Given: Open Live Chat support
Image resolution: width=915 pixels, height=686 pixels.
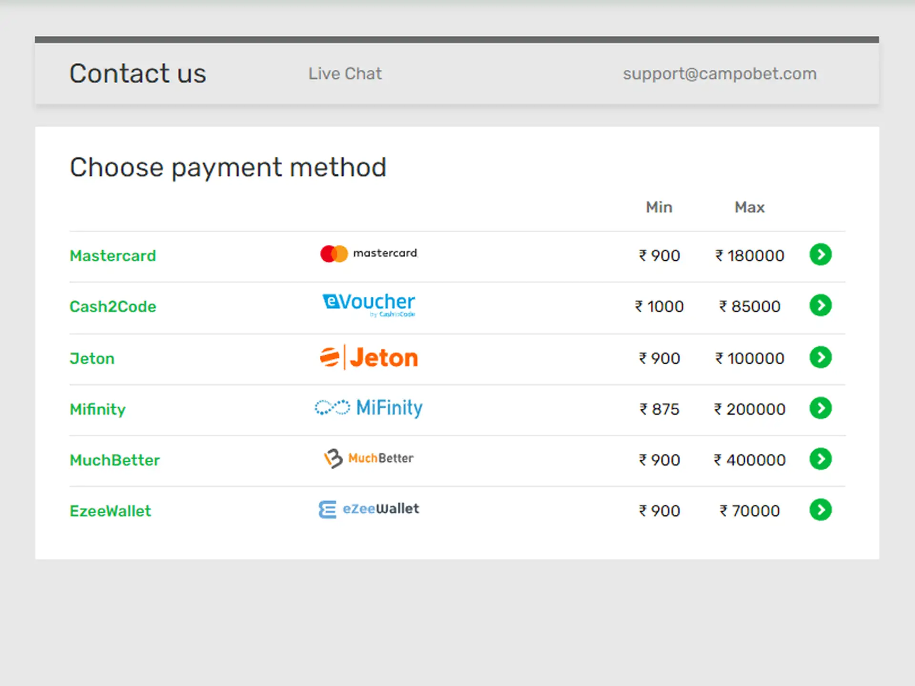Looking at the screenshot, I should tap(345, 74).
